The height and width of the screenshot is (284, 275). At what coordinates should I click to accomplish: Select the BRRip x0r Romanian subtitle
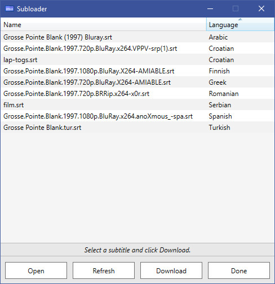(x=137, y=94)
